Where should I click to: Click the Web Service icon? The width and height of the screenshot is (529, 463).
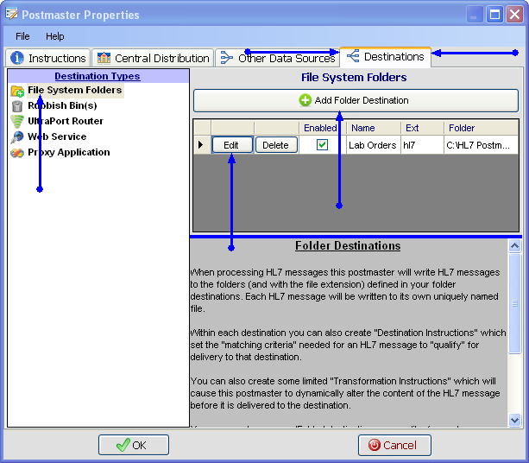(x=17, y=137)
